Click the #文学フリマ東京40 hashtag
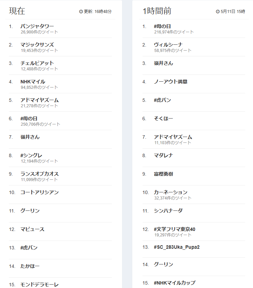 pos(175,229)
